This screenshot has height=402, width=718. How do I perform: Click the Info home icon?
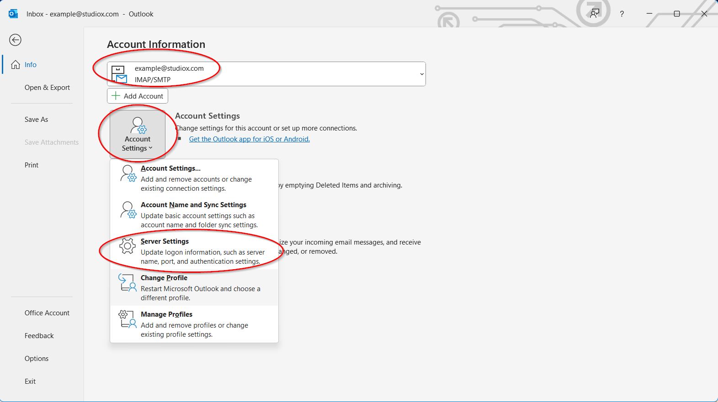click(16, 65)
